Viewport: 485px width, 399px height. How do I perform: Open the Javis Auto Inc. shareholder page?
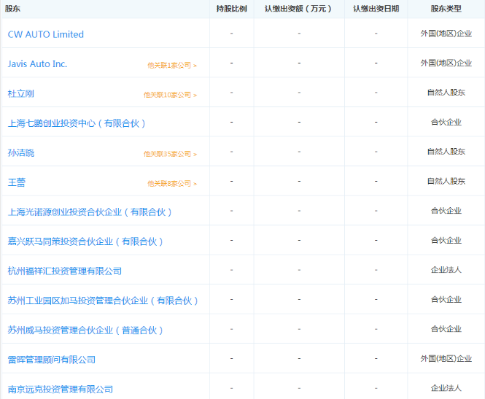point(37,64)
